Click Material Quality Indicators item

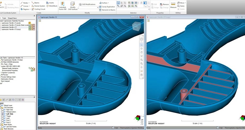click(x=10, y=68)
